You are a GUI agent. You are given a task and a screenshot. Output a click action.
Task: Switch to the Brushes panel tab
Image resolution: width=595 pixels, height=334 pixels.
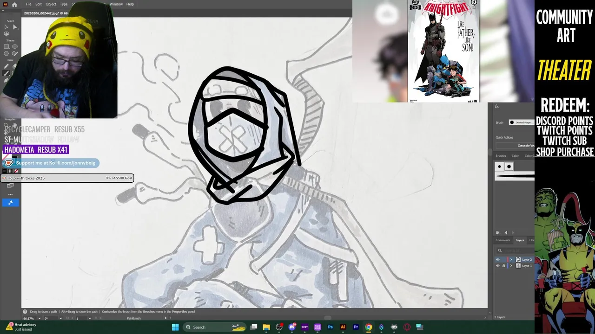pos(501,156)
